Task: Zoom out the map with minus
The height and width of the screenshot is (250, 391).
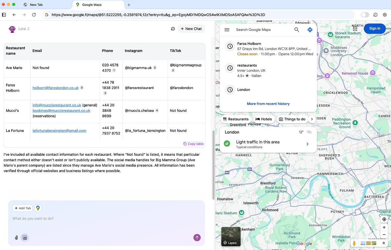Action: (x=384, y=235)
